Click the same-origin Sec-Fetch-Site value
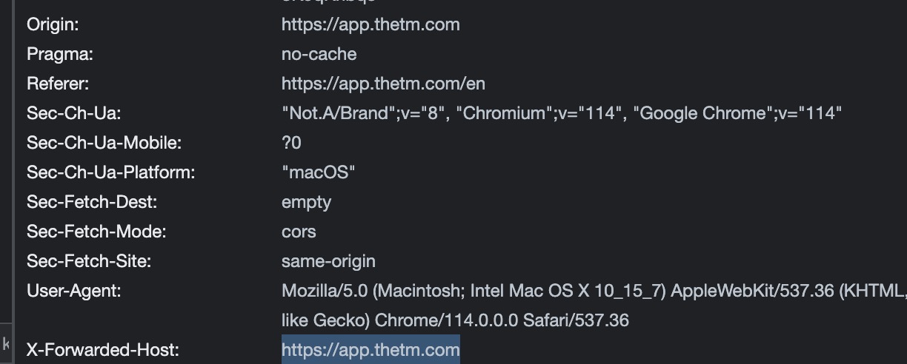Viewport: 907px width, 364px height. click(328, 261)
